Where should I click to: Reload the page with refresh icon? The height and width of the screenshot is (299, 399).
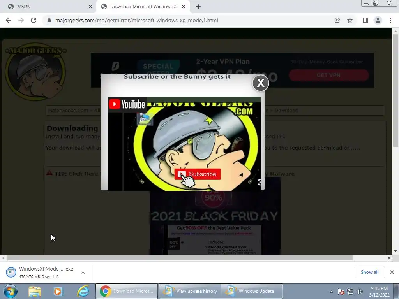34,20
